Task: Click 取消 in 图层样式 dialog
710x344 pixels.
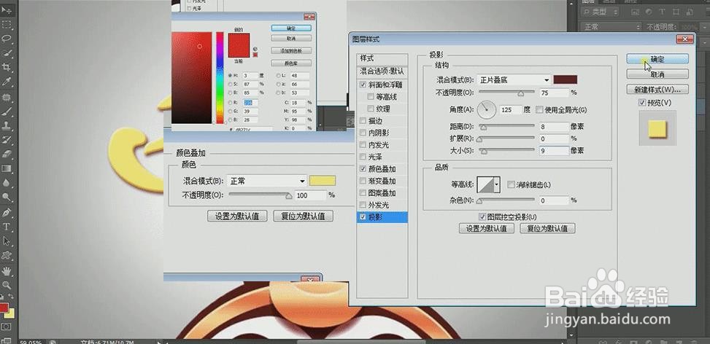Action: point(657,74)
